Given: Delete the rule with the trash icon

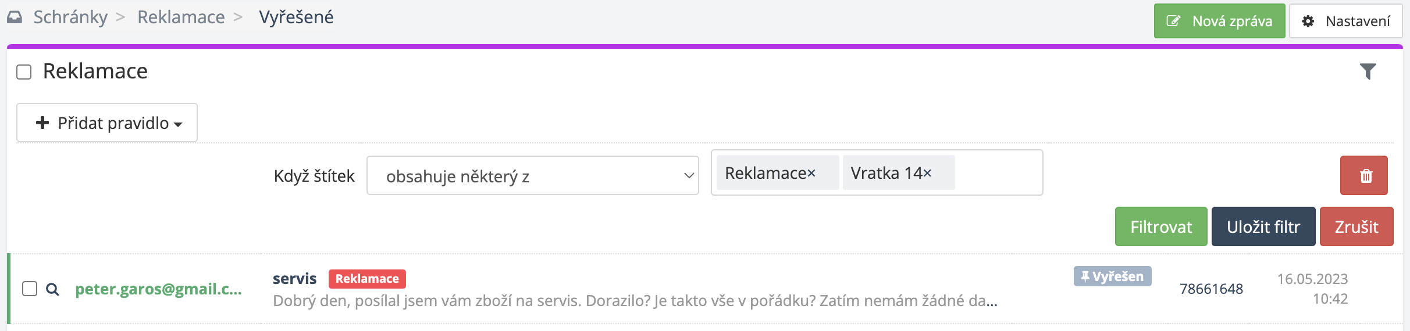Looking at the screenshot, I should click(x=1363, y=175).
